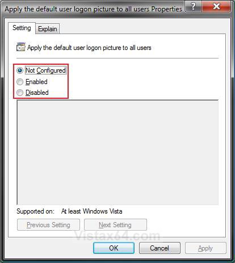Choose the Enabled radio option

point(20,82)
